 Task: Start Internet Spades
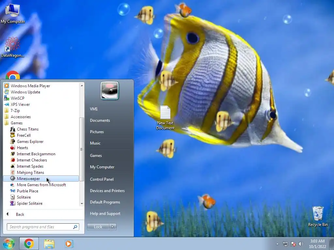[41, 166]
